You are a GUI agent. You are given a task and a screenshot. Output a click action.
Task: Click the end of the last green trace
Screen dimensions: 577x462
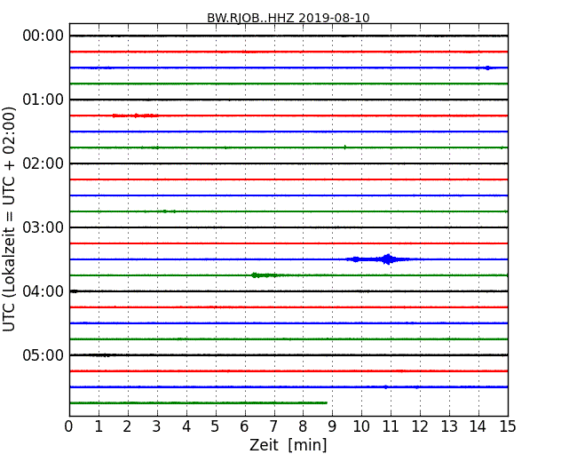point(326,402)
